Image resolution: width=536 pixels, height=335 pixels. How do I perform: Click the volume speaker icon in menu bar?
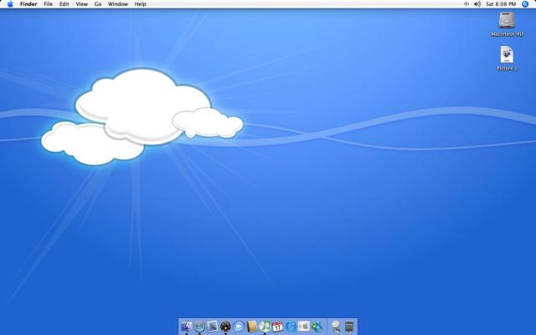[x=477, y=4]
